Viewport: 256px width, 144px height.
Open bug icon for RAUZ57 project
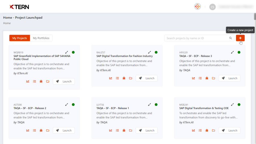pos(124,78)
